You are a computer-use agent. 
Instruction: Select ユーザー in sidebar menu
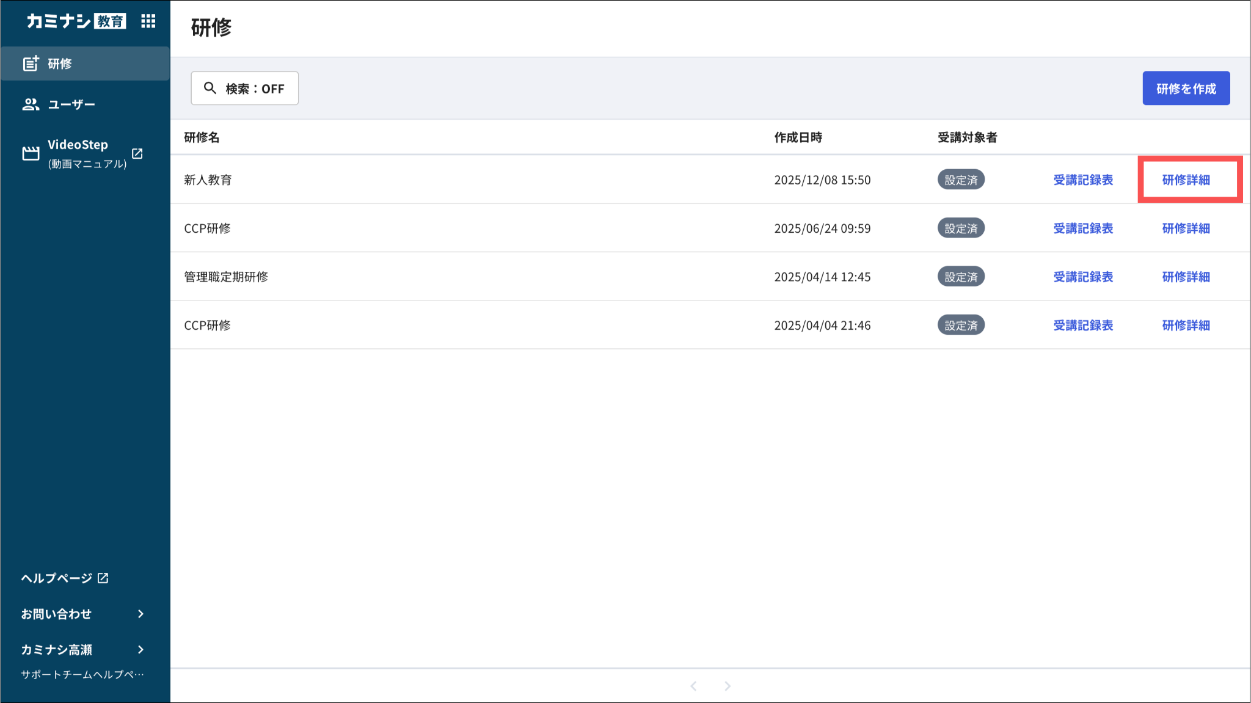(x=71, y=104)
